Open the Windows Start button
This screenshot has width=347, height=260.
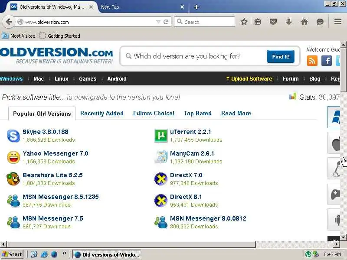tap(12, 254)
